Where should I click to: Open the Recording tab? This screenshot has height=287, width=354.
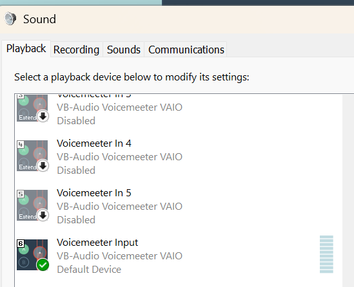(x=76, y=50)
